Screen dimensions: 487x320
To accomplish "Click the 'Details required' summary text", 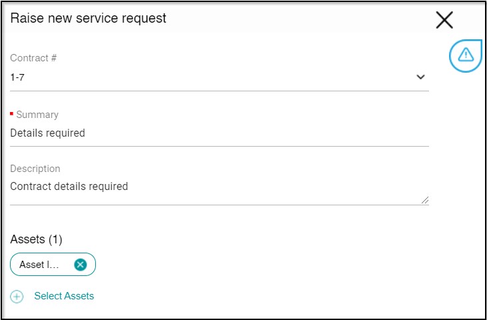I will [47, 133].
